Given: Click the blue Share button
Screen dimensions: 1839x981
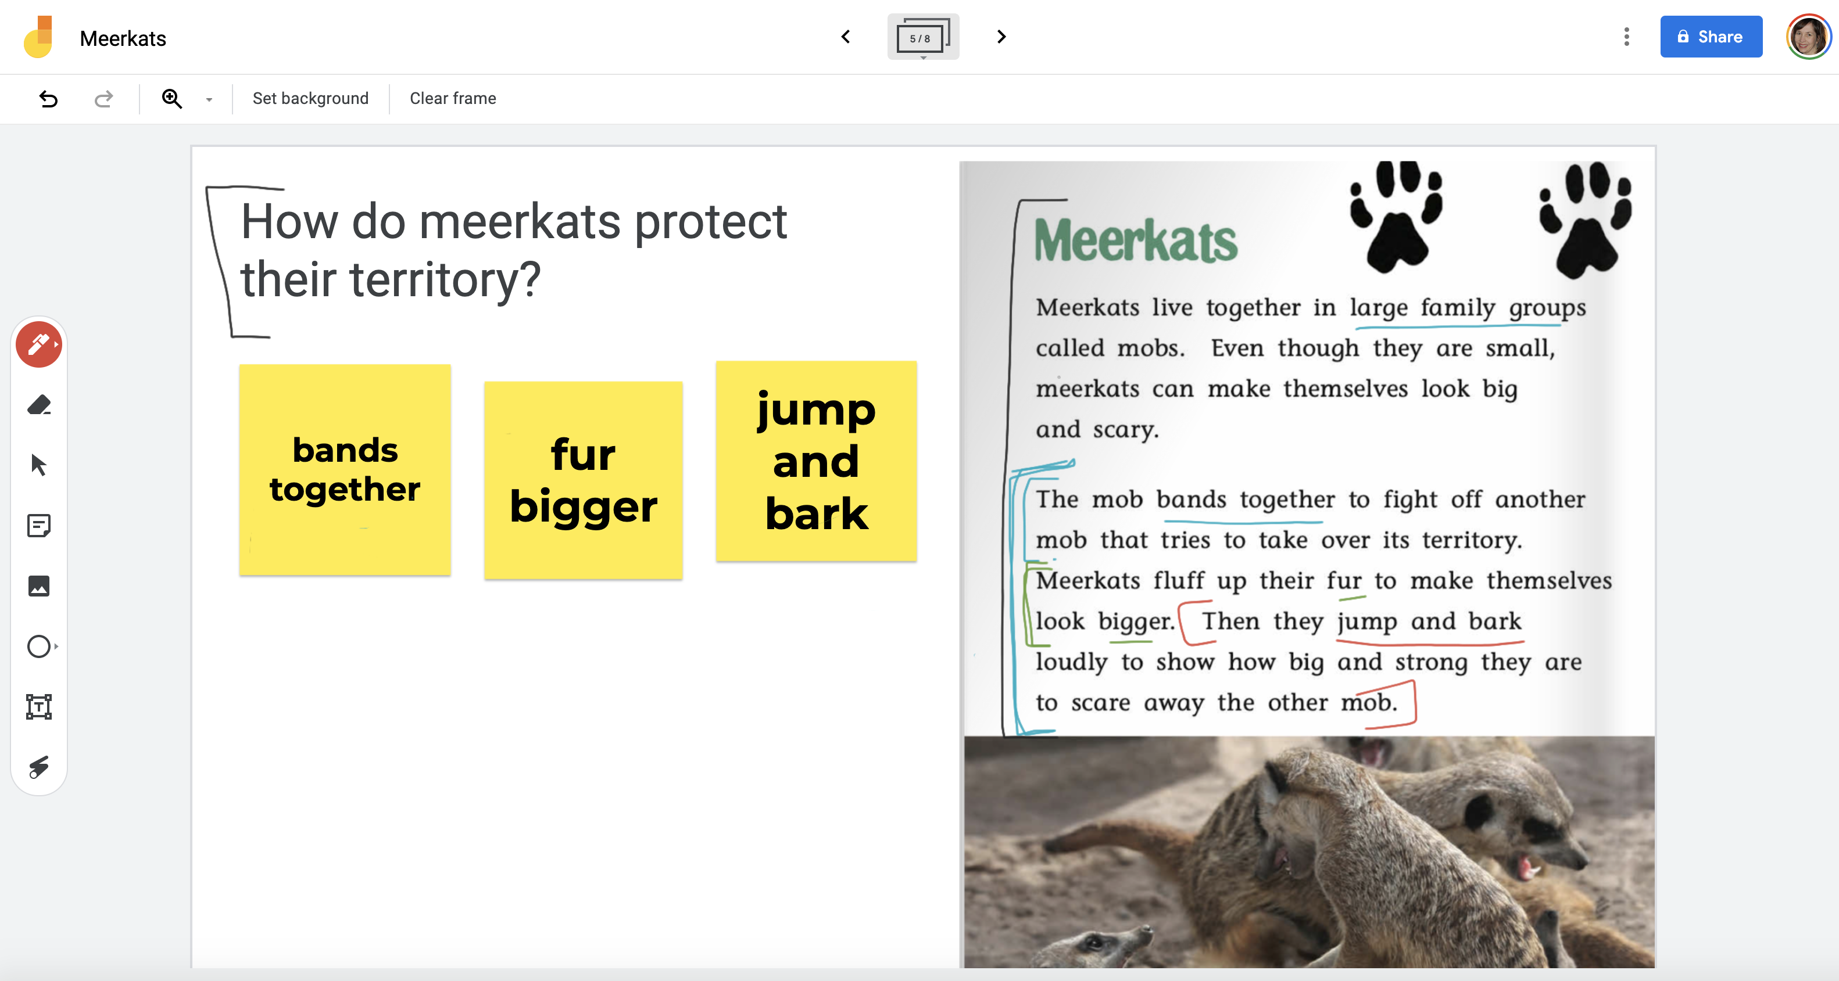Looking at the screenshot, I should [1711, 37].
